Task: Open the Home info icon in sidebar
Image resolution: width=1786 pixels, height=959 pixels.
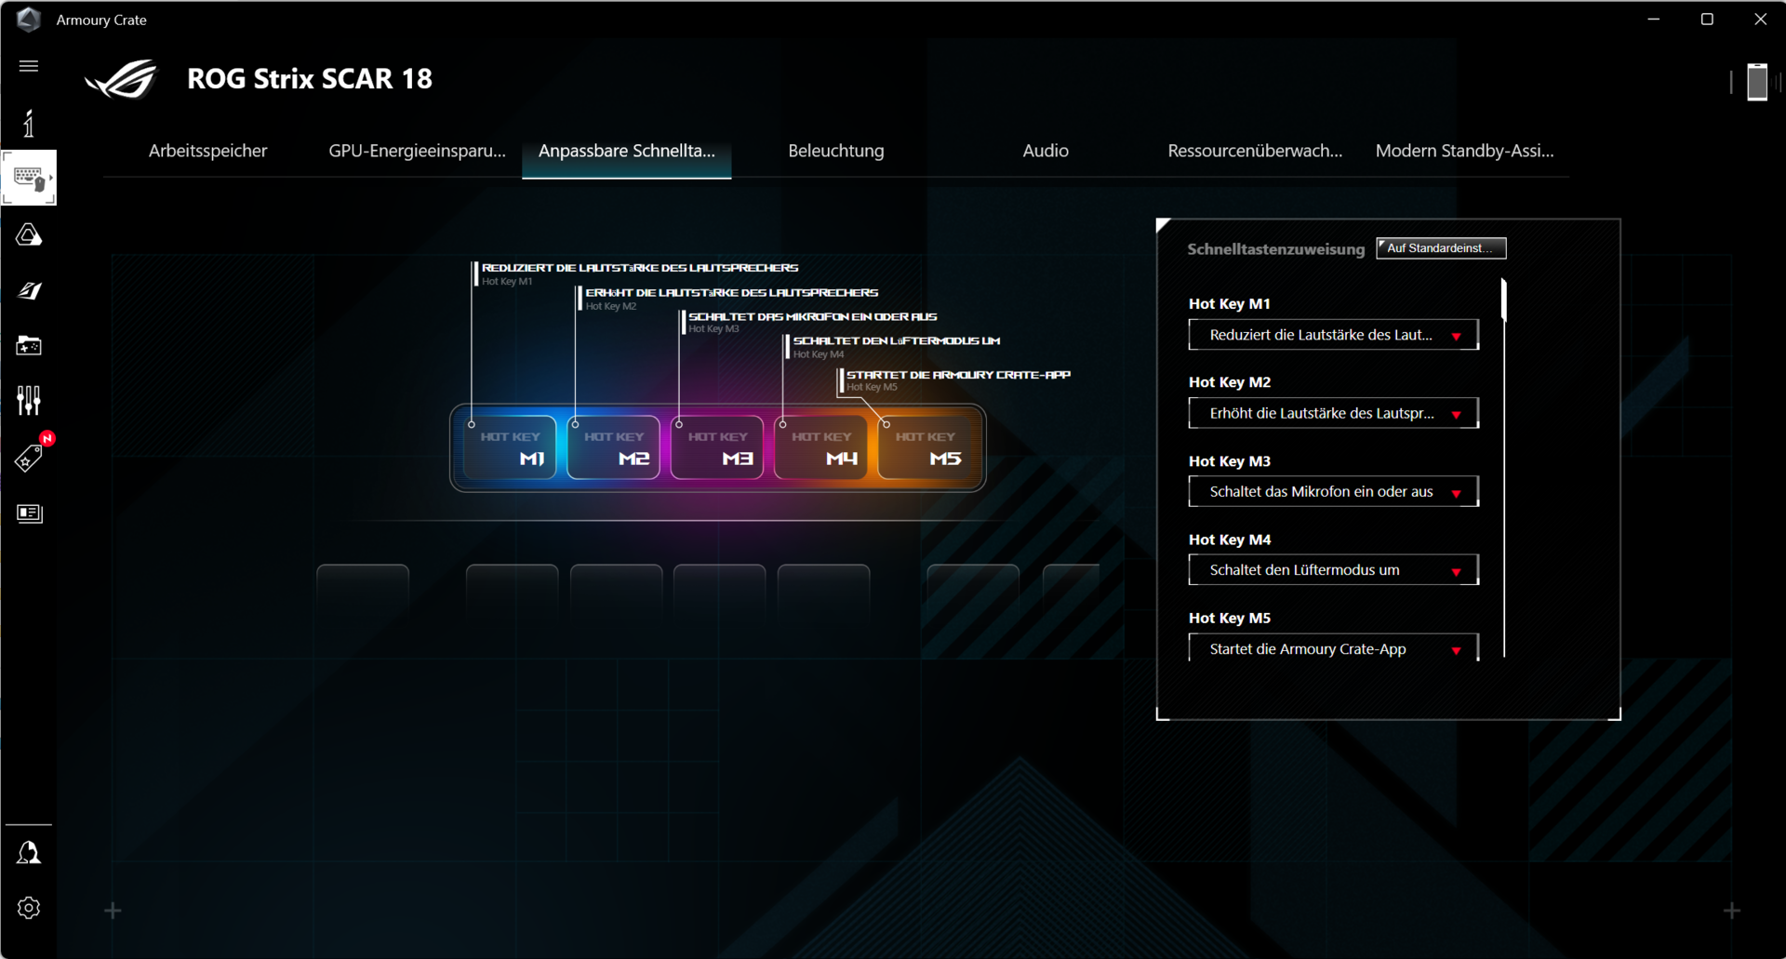Action: click(x=29, y=124)
